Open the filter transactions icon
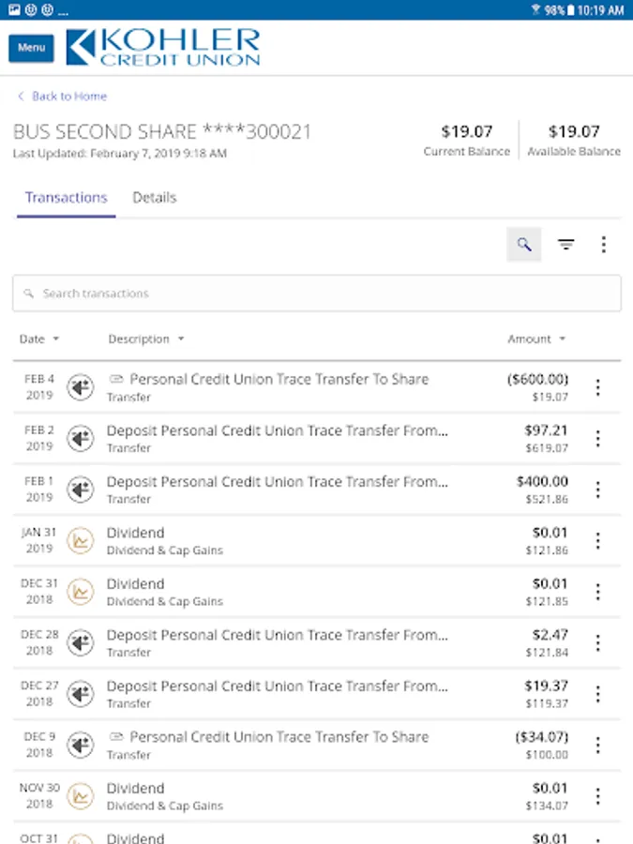 [x=565, y=245]
